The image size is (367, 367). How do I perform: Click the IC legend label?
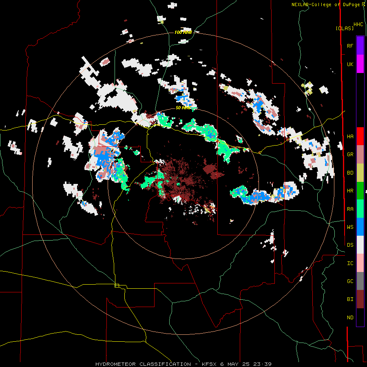tap(350, 263)
